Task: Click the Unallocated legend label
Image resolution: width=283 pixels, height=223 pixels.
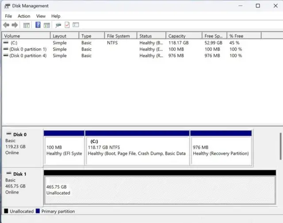Action: click(22, 211)
